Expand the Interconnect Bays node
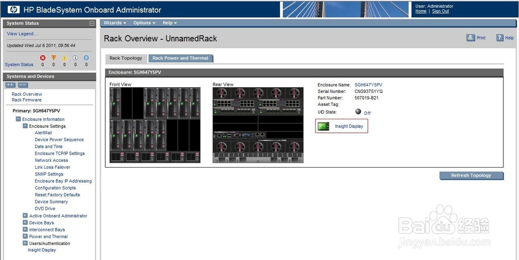 pos(25,229)
